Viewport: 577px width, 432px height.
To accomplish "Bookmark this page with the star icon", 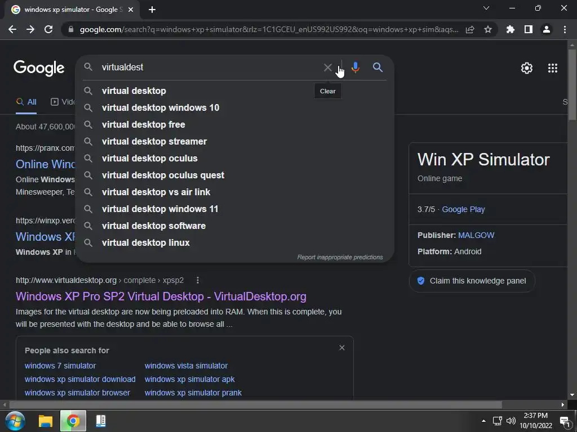I will click(x=488, y=29).
